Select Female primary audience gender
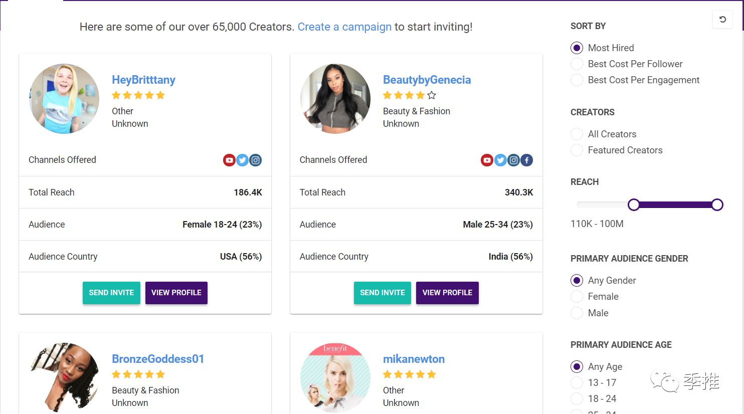The width and height of the screenshot is (744, 414). (577, 297)
